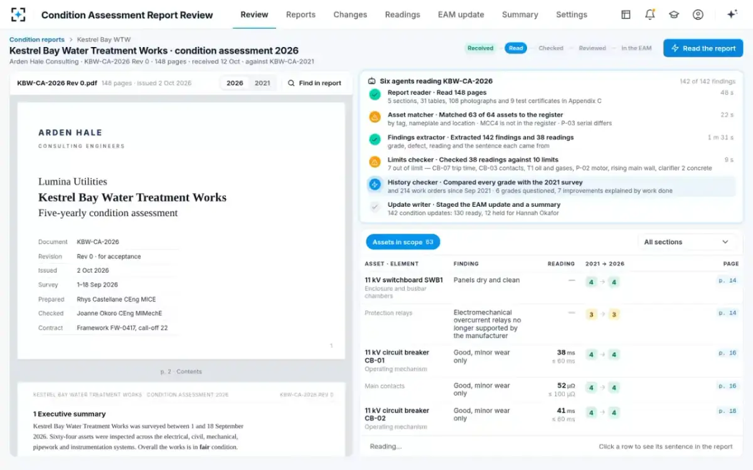Click the search icon in Find in report
Image resolution: width=753 pixels, height=470 pixels.
[x=291, y=83]
